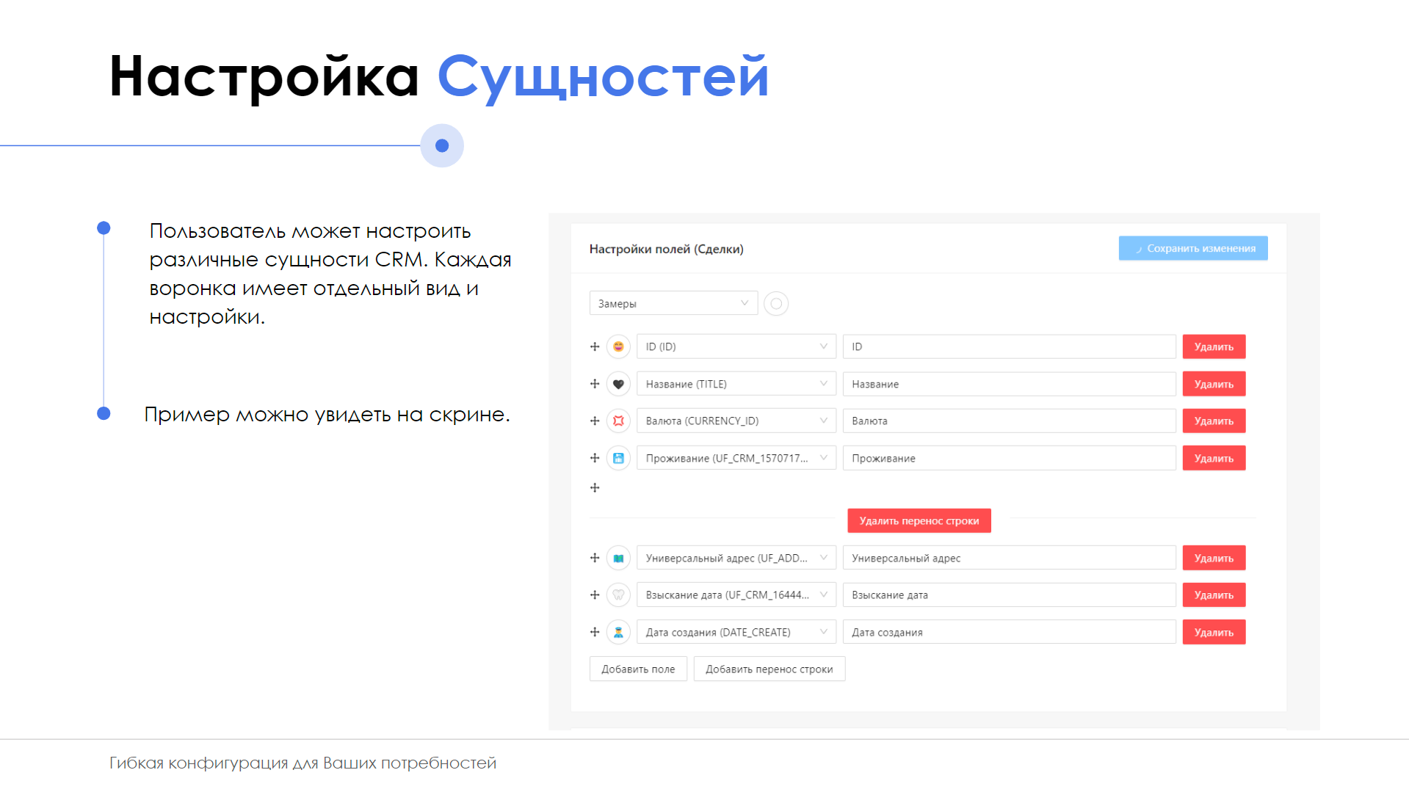The width and height of the screenshot is (1409, 792).
Task: Click the drag handle of the Название row
Action: 595,384
